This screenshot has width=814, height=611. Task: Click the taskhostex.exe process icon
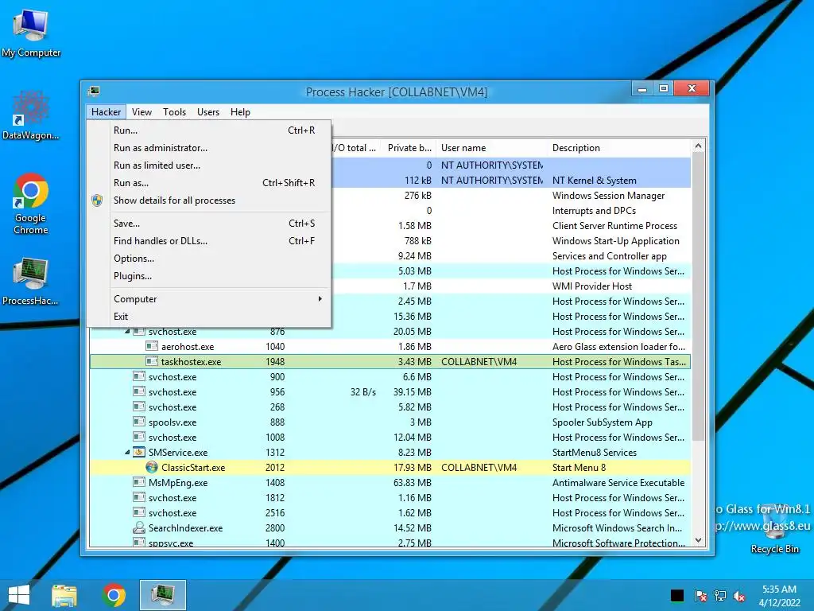click(x=152, y=361)
